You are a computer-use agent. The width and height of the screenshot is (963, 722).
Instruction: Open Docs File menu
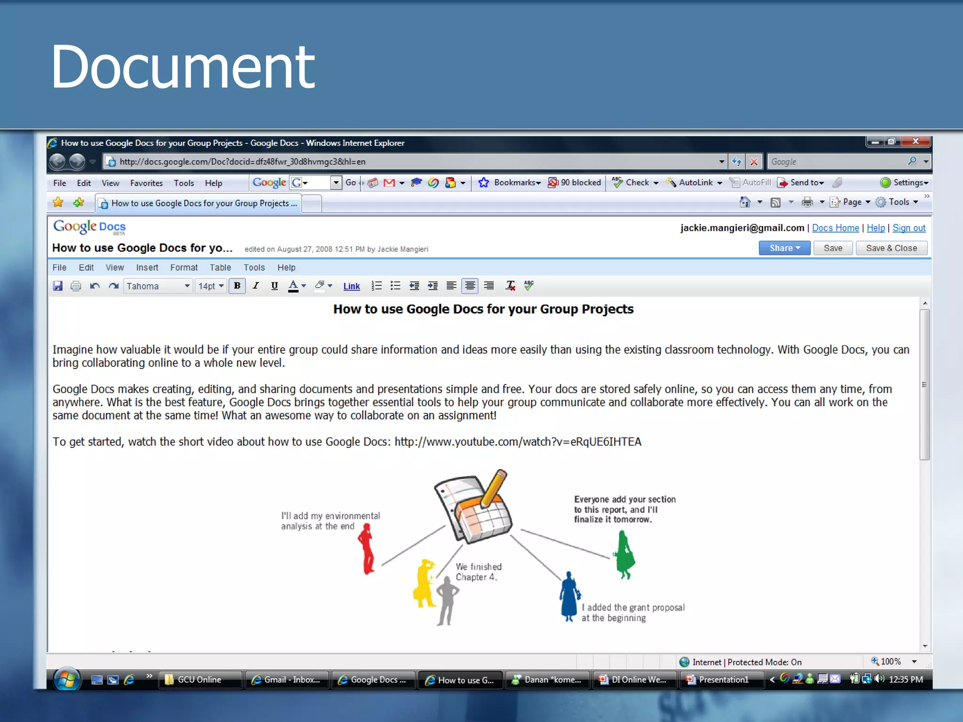(59, 267)
